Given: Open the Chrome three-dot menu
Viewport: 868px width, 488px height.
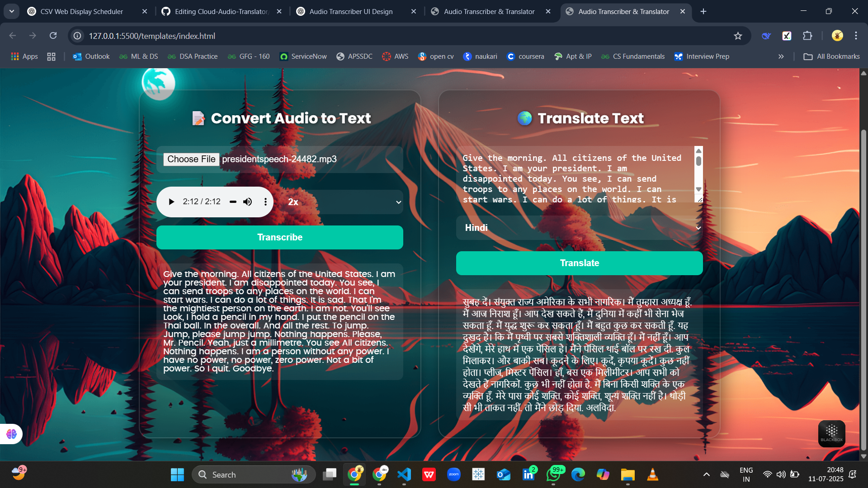Looking at the screenshot, I should [x=856, y=36].
